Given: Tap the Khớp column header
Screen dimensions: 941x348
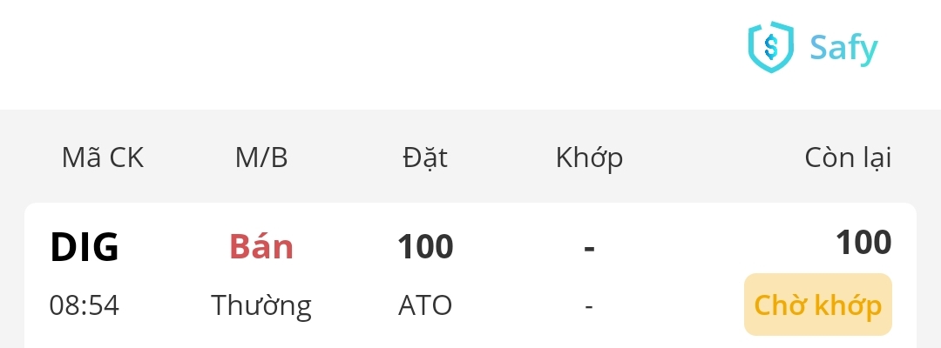Looking at the screenshot, I should (589, 157).
